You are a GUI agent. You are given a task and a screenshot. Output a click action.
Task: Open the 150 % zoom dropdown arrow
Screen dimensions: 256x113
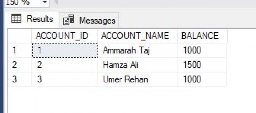point(45,2)
